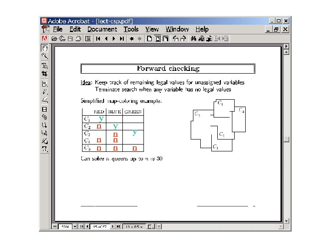Rotate view counterclockwise icon
This screenshot has height=247, width=330.
(176, 38)
